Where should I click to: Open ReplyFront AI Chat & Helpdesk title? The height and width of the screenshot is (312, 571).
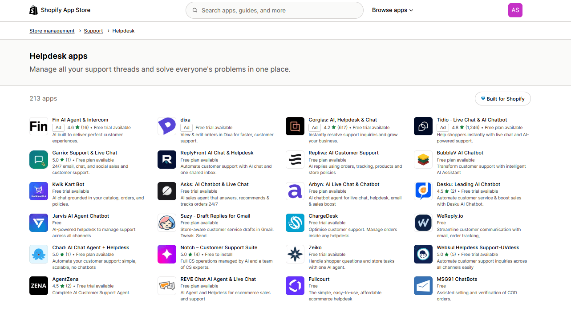point(217,153)
